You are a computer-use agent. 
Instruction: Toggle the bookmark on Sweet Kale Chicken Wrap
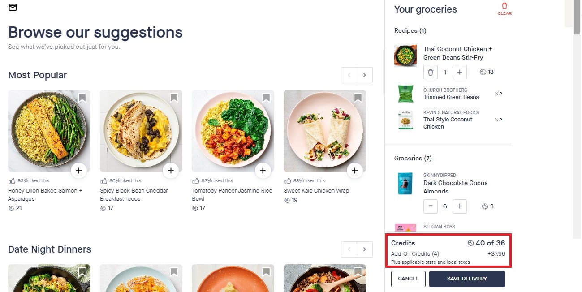click(358, 98)
